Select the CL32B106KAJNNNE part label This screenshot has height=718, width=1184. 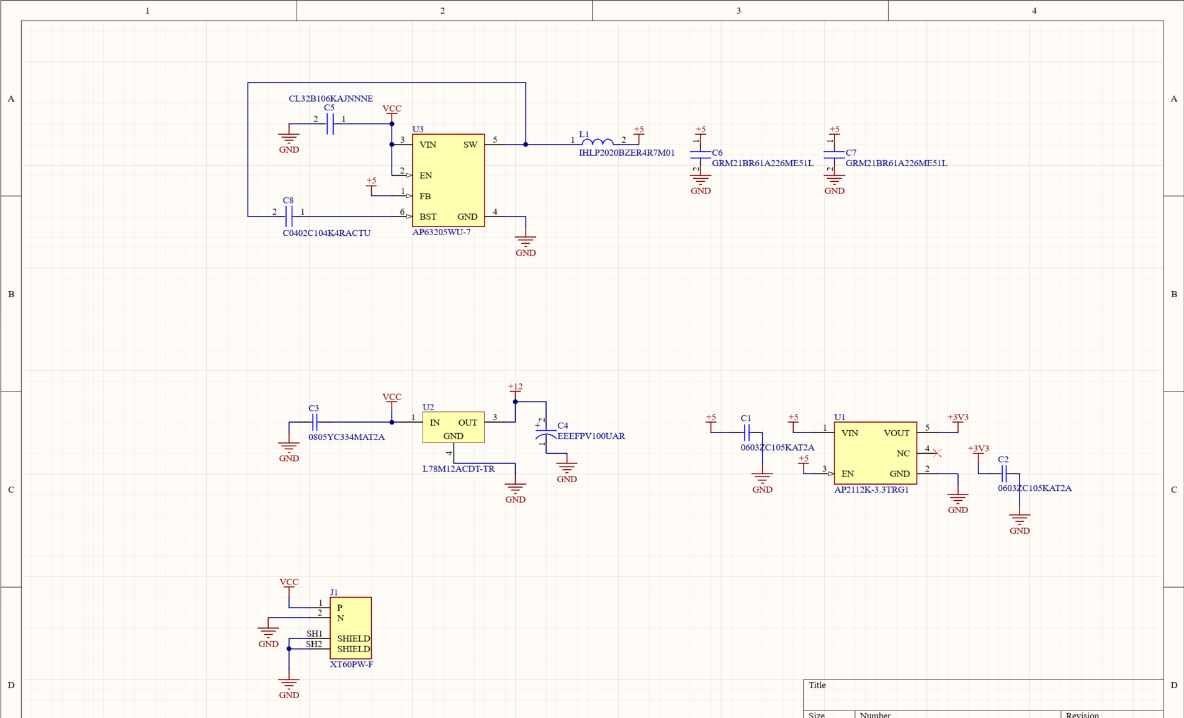click(x=331, y=98)
